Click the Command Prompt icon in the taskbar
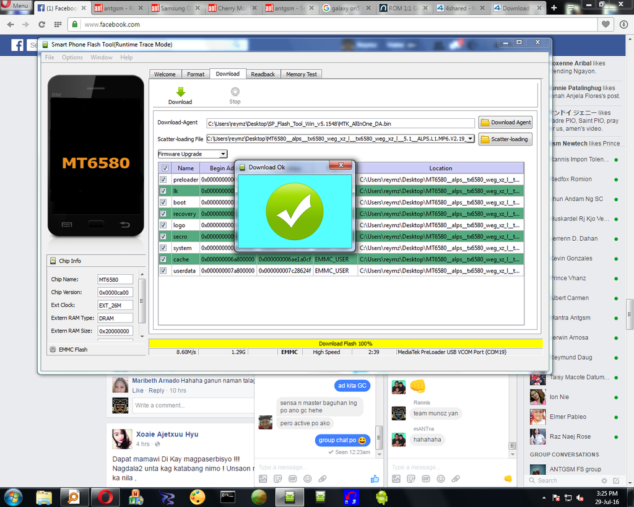Screen dimensions: 634x507 pos(228,496)
